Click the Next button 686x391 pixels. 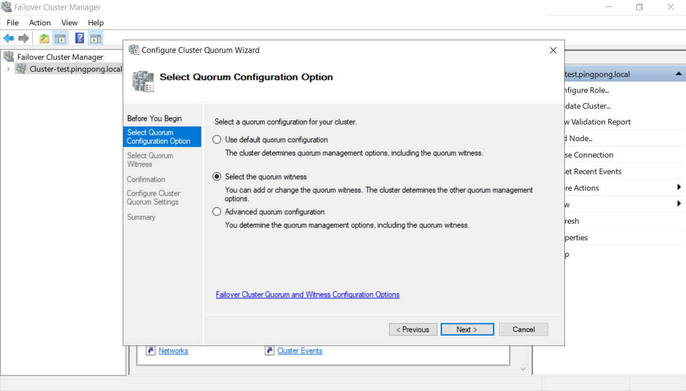tap(467, 329)
